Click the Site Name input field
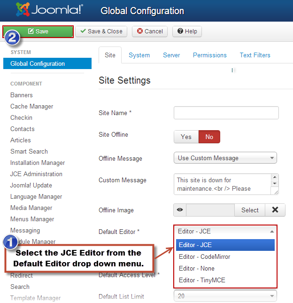 (x=226, y=113)
